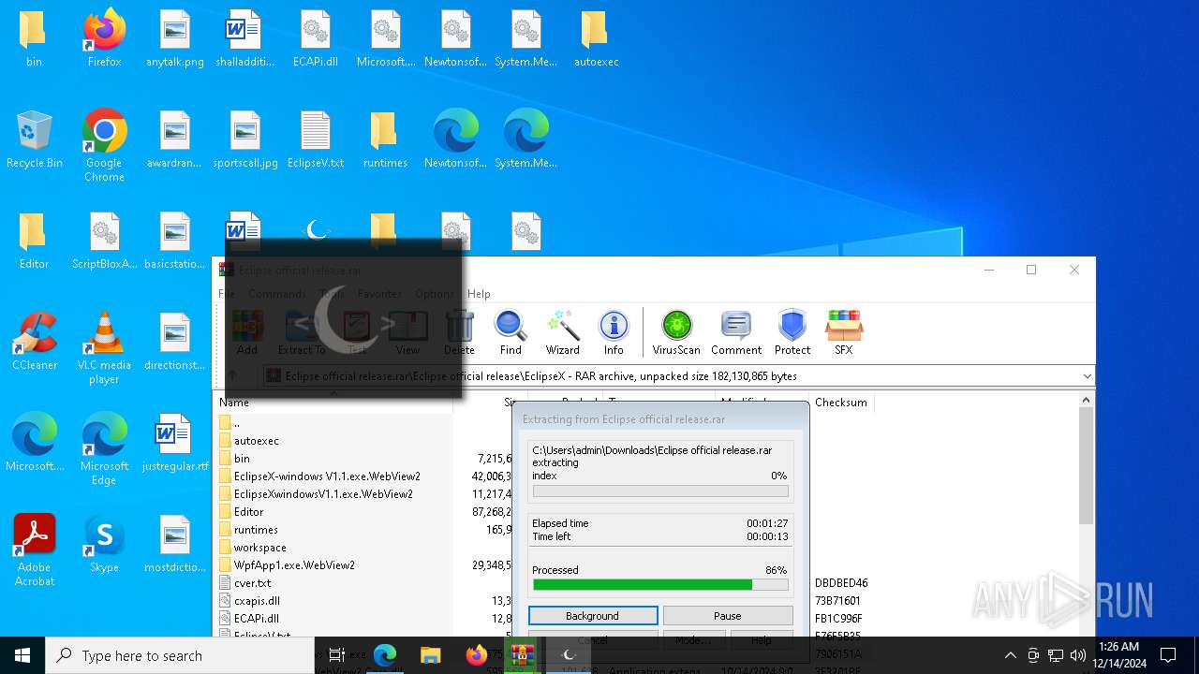Select the CCleaner desktop icon

tap(35, 342)
